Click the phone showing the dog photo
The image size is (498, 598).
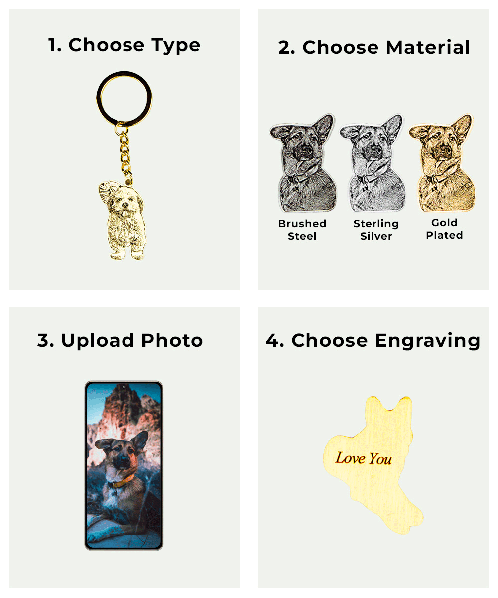[x=124, y=465]
